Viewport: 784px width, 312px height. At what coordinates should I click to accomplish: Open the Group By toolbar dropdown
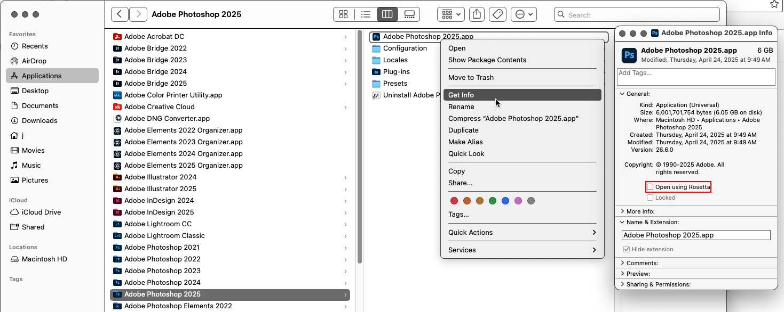451,14
